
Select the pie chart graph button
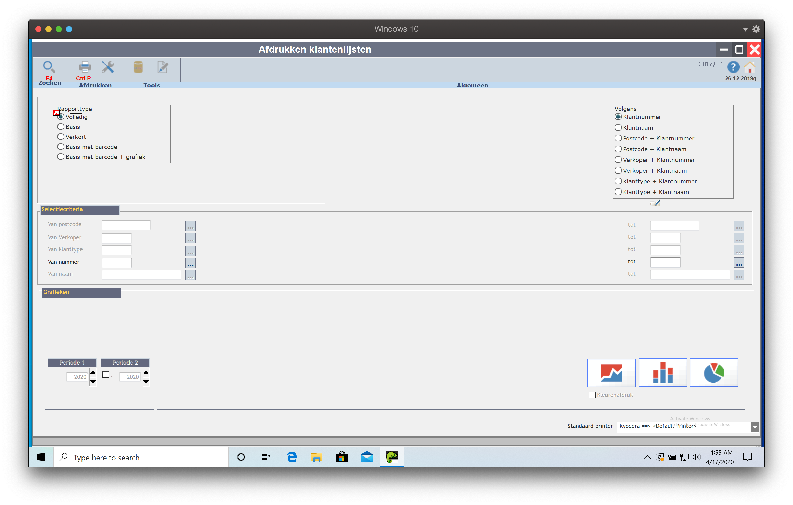pyautogui.click(x=714, y=373)
